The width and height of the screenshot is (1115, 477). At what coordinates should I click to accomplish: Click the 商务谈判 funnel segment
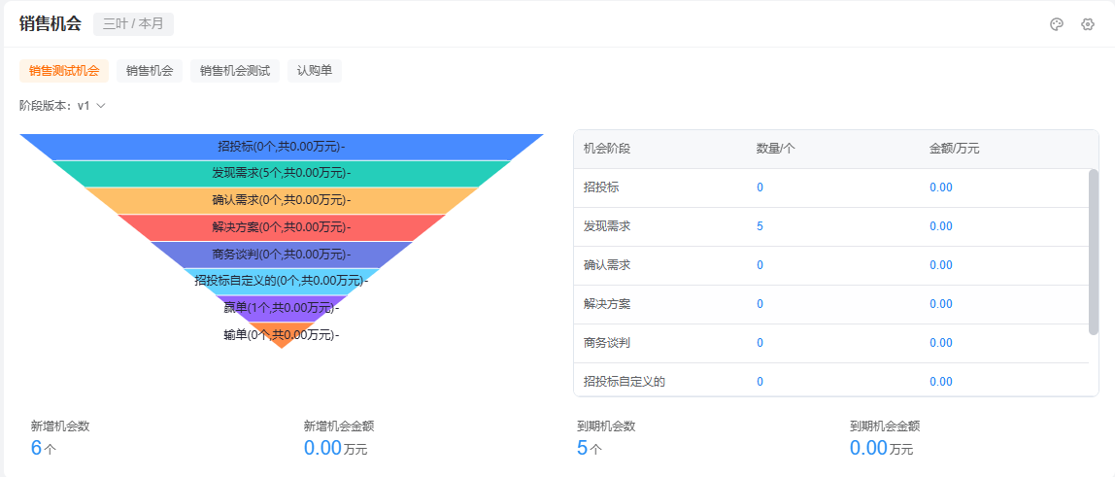coord(282,255)
